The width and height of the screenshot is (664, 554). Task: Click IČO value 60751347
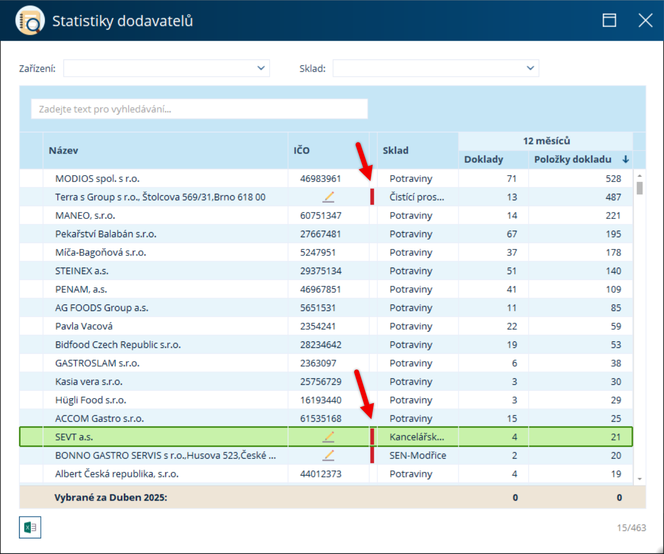coord(320,215)
